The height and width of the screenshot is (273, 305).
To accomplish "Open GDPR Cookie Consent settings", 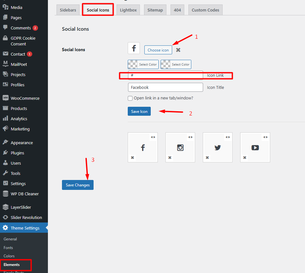I will click(24, 41).
